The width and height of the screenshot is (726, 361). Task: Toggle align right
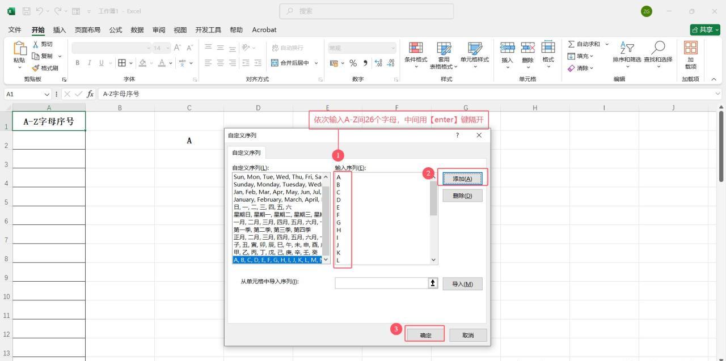coord(233,63)
